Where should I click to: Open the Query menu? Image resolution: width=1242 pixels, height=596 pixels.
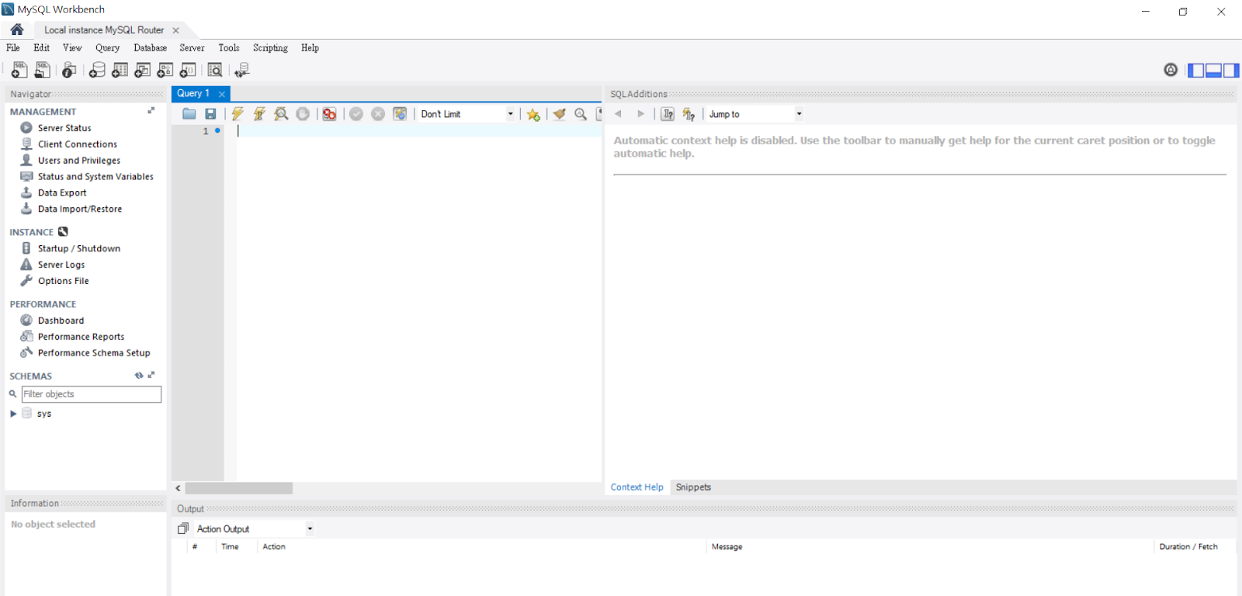(108, 48)
